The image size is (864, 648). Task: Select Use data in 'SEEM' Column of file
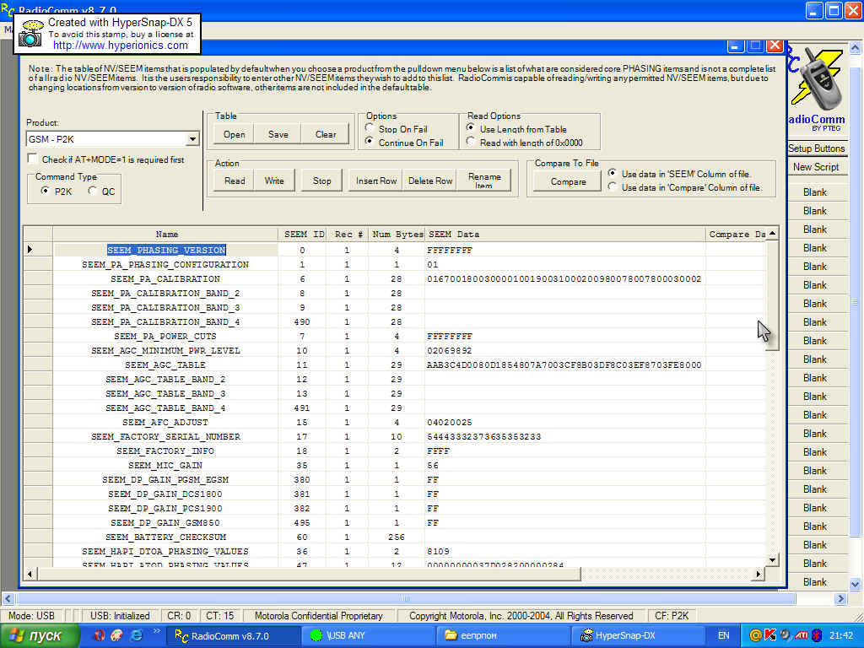[x=613, y=173]
